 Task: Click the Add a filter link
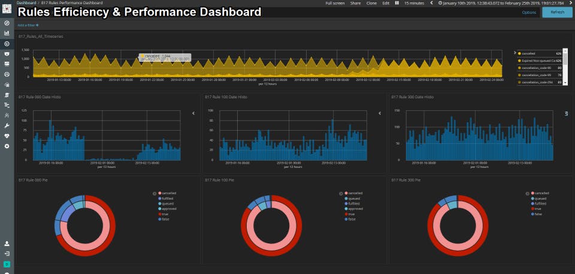pos(28,25)
